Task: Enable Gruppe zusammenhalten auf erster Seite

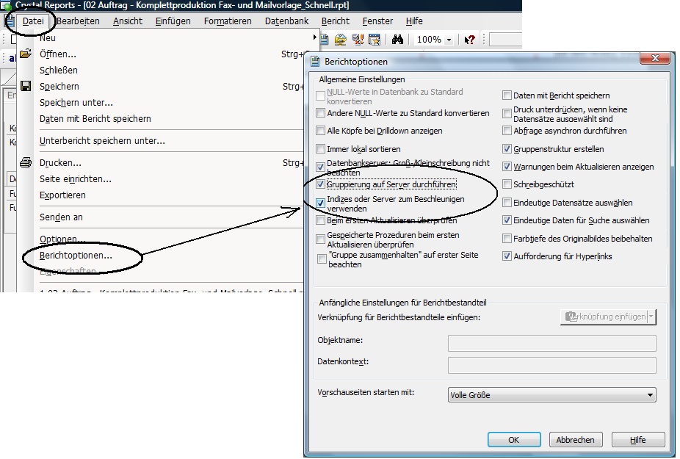Action: point(322,259)
